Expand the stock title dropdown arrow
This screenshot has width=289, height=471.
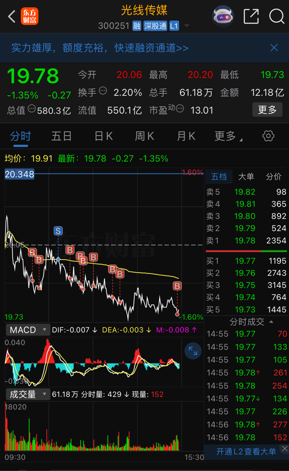click(187, 26)
